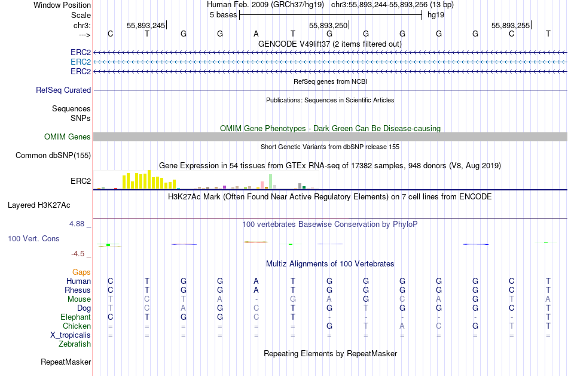This screenshot has width=568, height=376.
Task: Click the chr3:55,893,244-55,893,256 (13 bp) position text
Action: [x=392, y=5]
